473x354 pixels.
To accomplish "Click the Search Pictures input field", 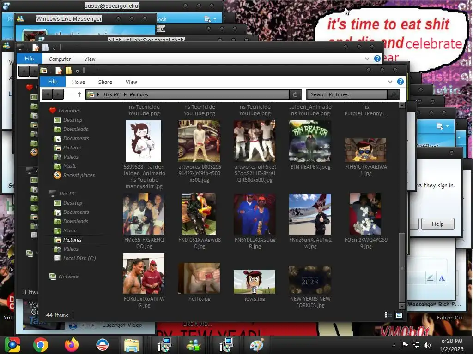I will pos(347,94).
